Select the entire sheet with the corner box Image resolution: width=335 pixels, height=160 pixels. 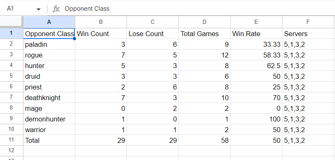[11, 22]
